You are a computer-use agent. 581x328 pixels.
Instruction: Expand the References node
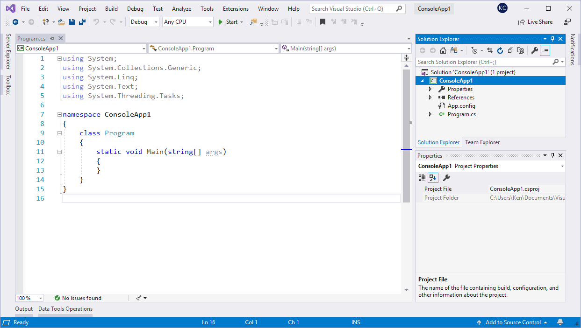pyautogui.click(x=430, y=98)
